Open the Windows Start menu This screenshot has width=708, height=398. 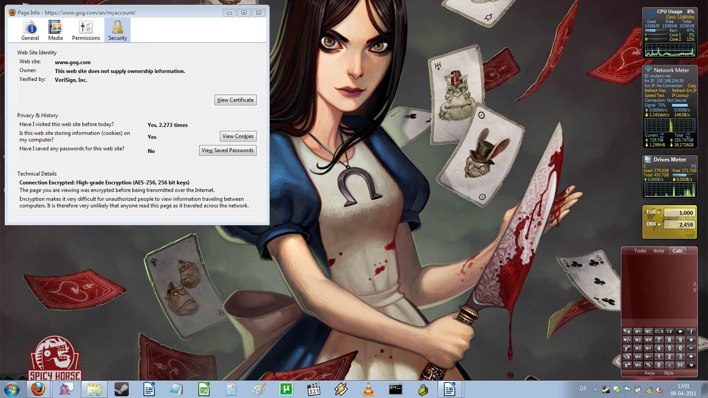coord(12,390)
